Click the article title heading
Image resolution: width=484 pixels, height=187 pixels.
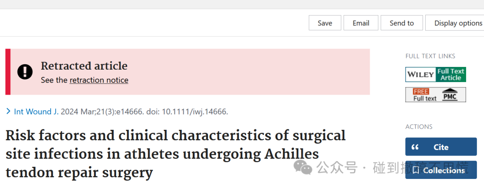click(175, 154)
